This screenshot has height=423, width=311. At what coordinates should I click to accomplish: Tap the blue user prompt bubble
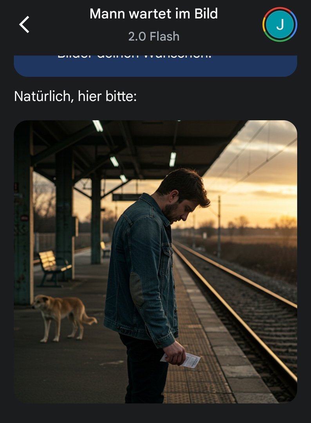tap(155, 66)
